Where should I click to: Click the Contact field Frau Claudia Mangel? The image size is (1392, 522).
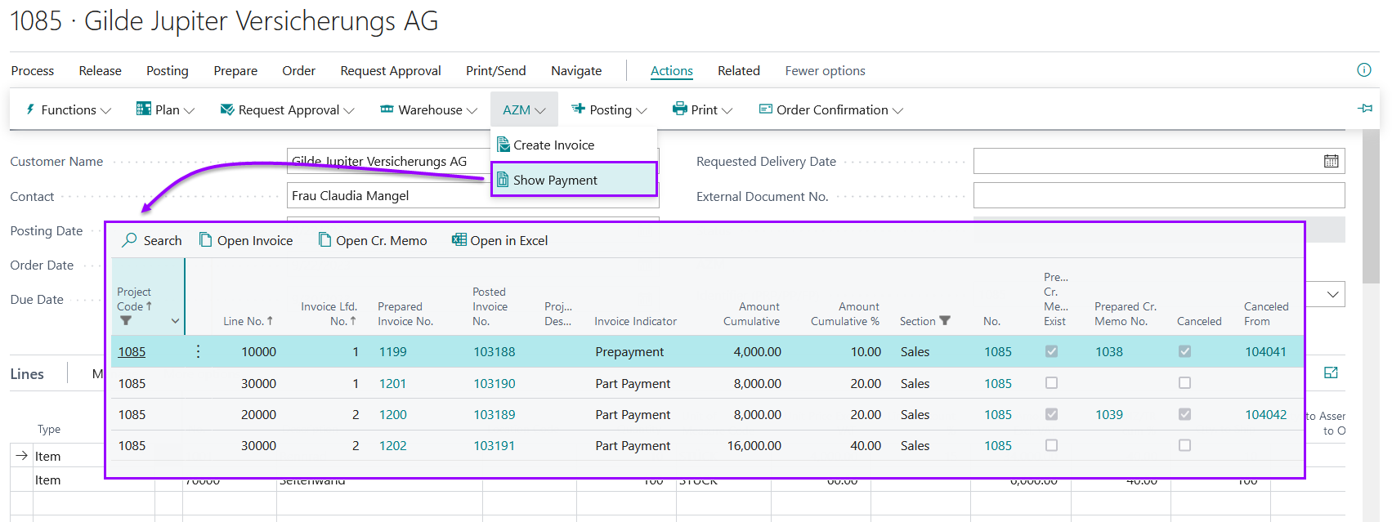[472, 195]
